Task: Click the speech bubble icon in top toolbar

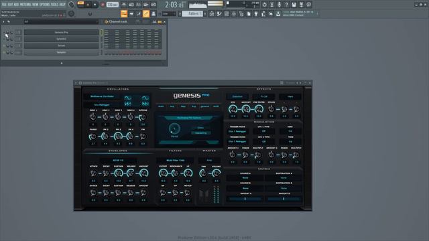Action: tap(308, 5)
